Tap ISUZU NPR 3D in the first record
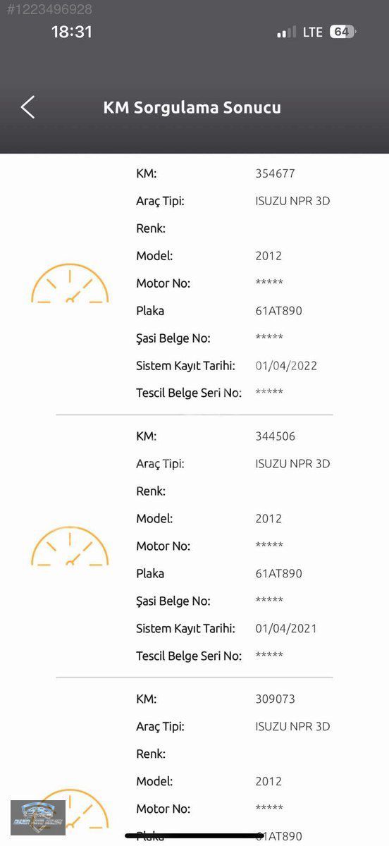The height and width of the screenshot is (846, 389). coord(292,201)
